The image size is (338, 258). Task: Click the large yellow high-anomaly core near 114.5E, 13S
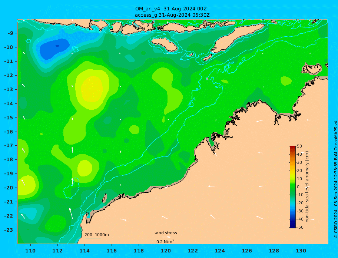click(x=93, y=89)
